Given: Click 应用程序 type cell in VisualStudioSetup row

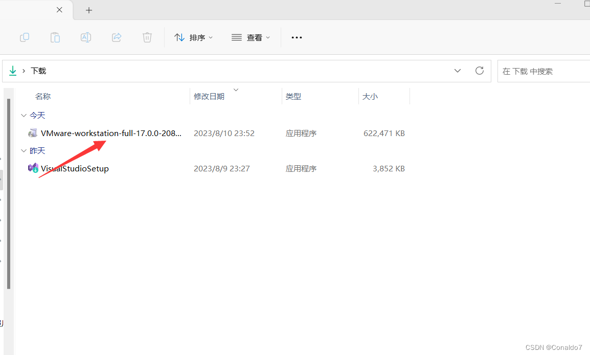Looking at the screenshot, I should pos(301,169).
